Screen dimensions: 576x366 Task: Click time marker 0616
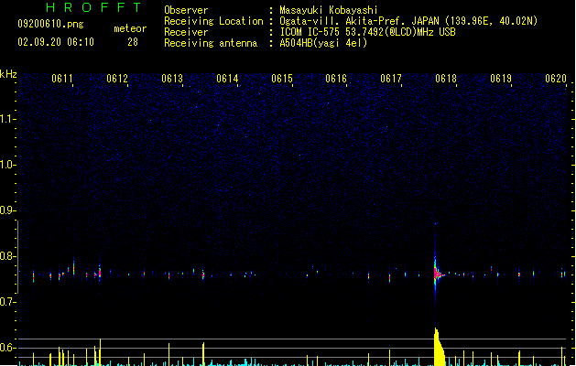[x=336, y=79]
